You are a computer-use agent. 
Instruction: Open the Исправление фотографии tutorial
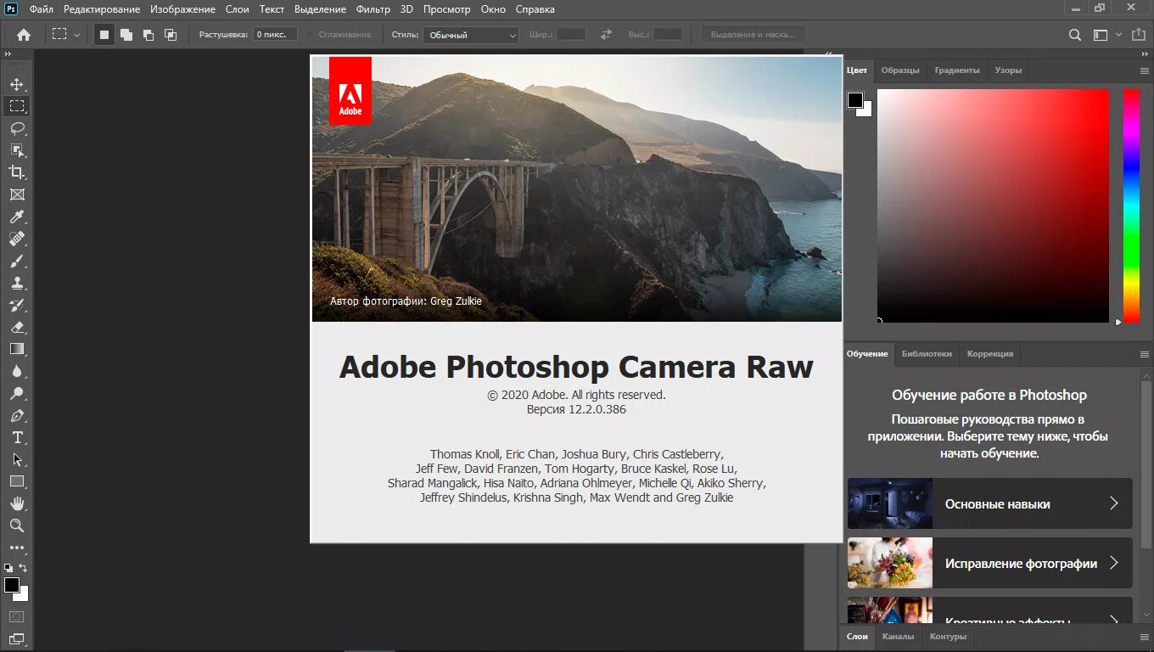click(989, 563)
